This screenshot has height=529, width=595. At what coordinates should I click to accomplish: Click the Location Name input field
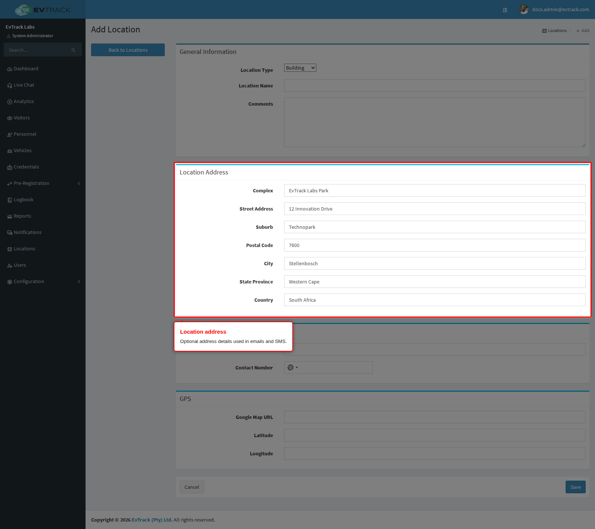coord(435,86)
